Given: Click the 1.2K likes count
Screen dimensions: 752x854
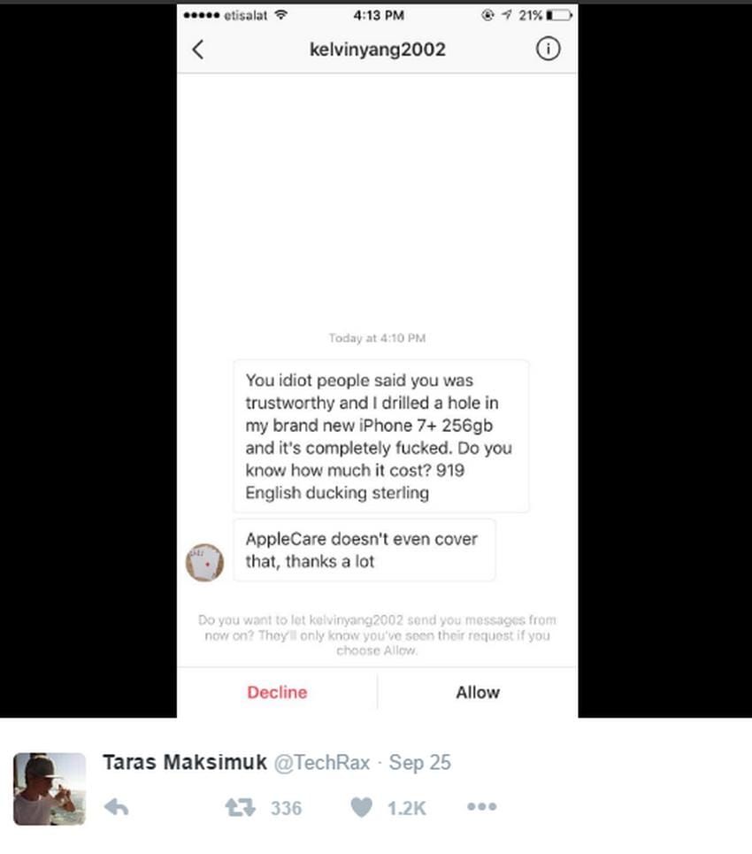Looking at the screenshot, I should [x=406, y=808].
